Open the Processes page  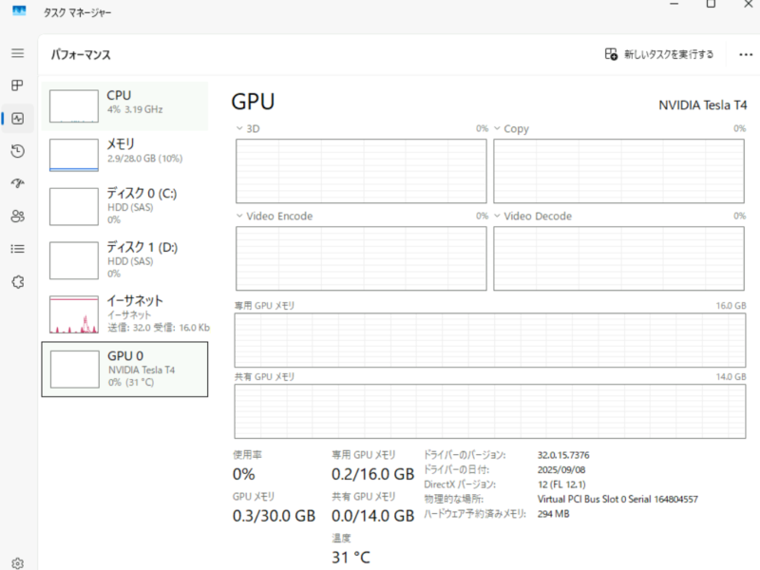[x=16, y=86]
